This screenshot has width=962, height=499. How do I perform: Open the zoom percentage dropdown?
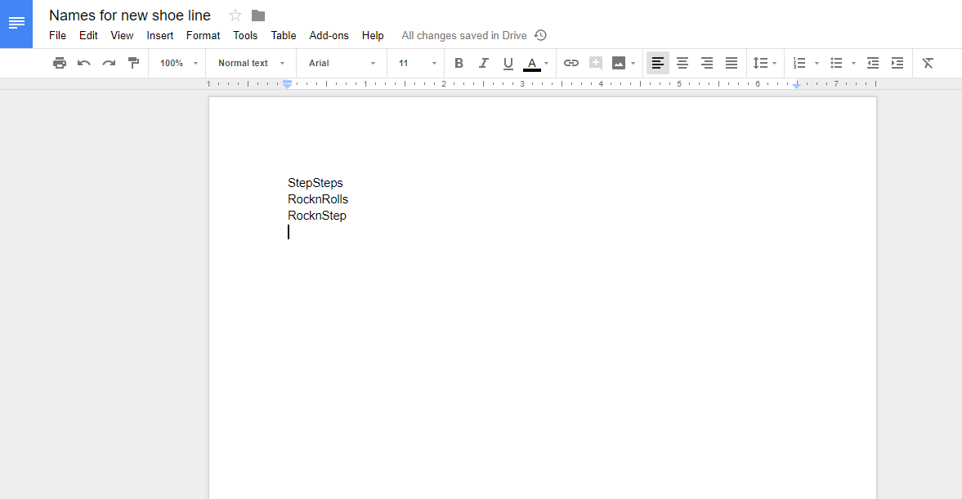pos(176,62)
